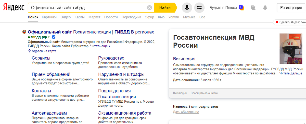Open the Музыка tab
The height and width of the screenshot is (124, 306).
(x=189, y=17)
